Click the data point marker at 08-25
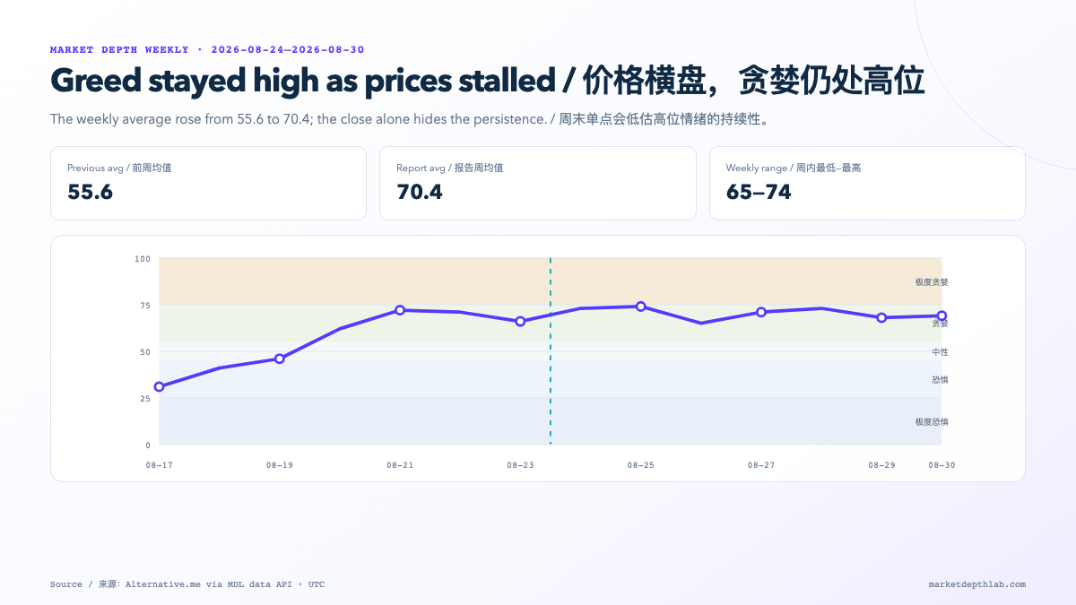Viewport: 1076px width, 605px height. point(640,307)
